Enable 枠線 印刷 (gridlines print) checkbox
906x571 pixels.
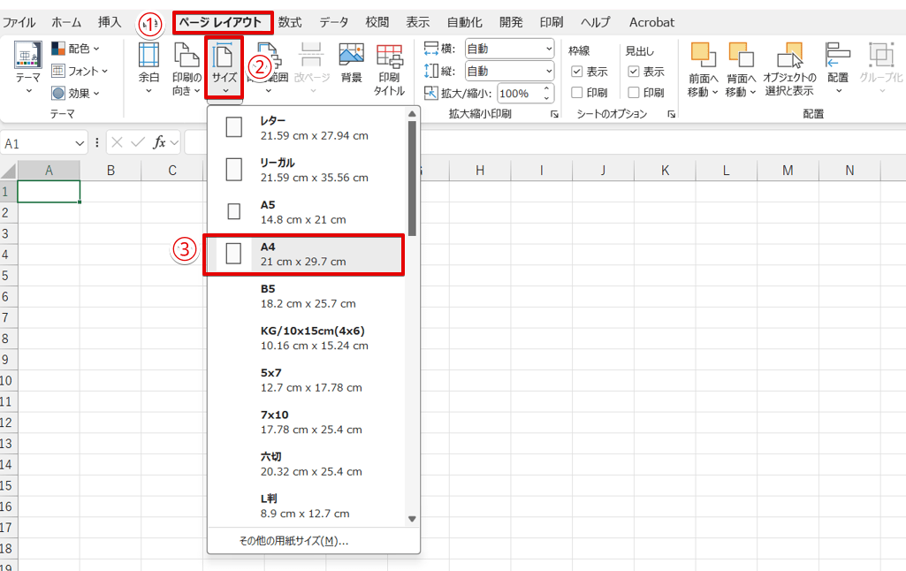click(577, 93)
